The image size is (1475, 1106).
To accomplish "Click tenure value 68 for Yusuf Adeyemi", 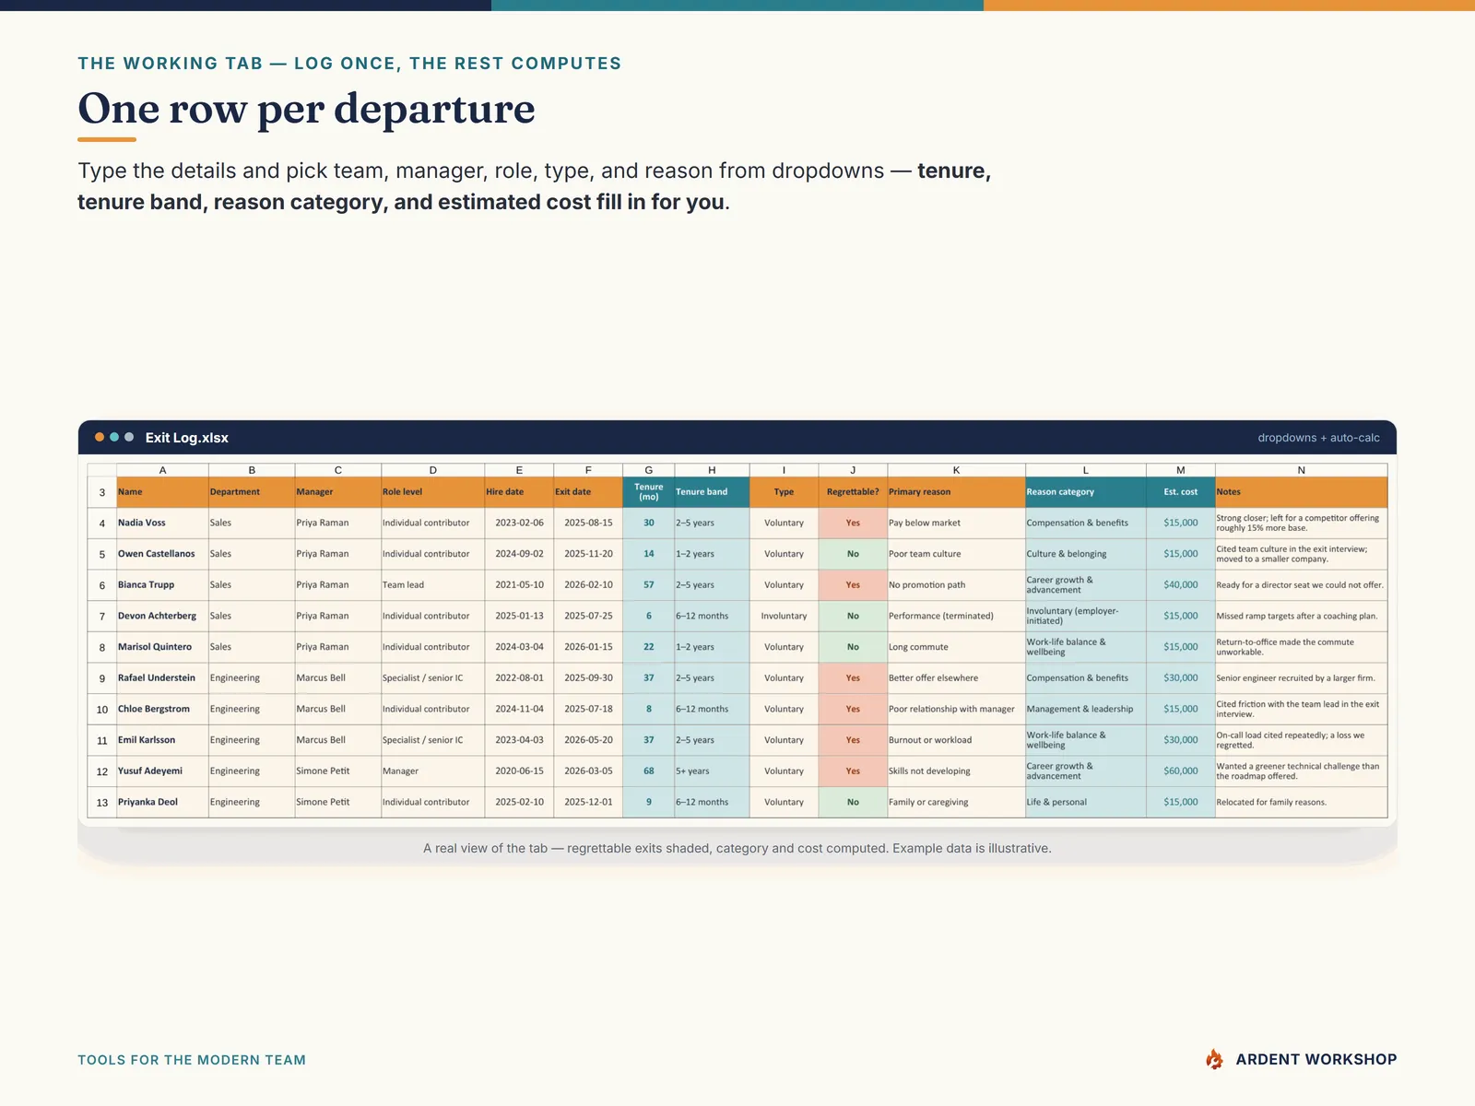I will click(649, 771).
